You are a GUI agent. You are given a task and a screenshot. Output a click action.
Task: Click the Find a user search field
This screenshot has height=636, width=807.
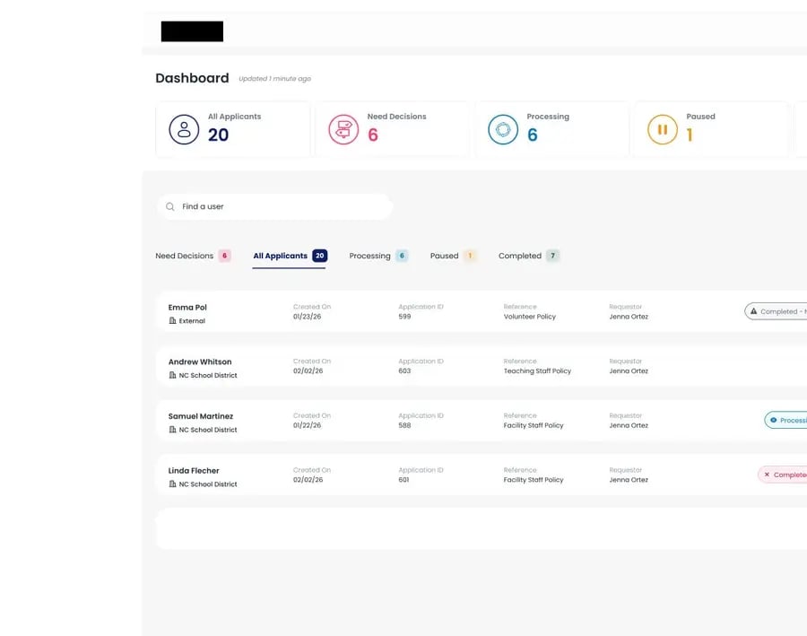pyautogui.click(x=275, y=206)
